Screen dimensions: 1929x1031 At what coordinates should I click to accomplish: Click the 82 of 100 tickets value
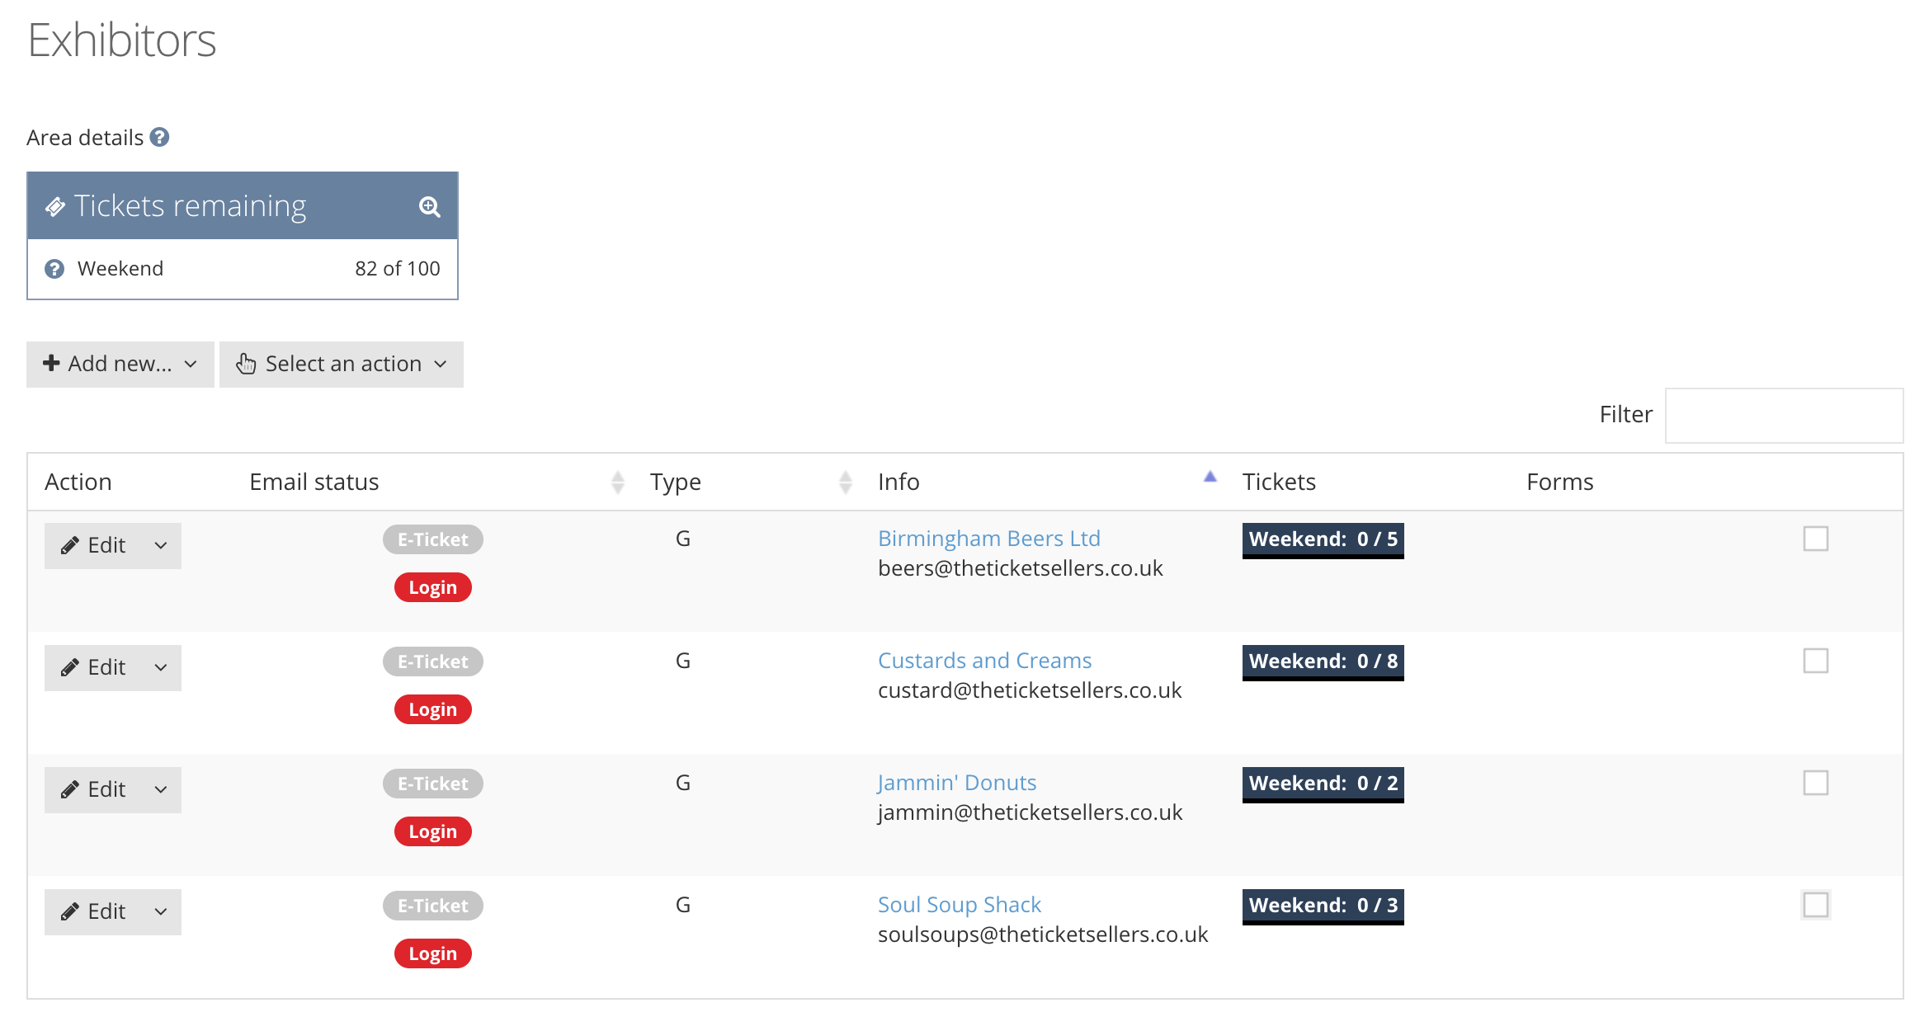click(x=397, y=269)
